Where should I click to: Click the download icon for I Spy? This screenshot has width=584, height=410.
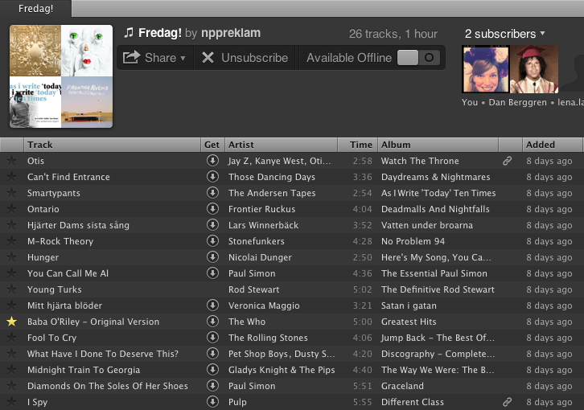212,401
